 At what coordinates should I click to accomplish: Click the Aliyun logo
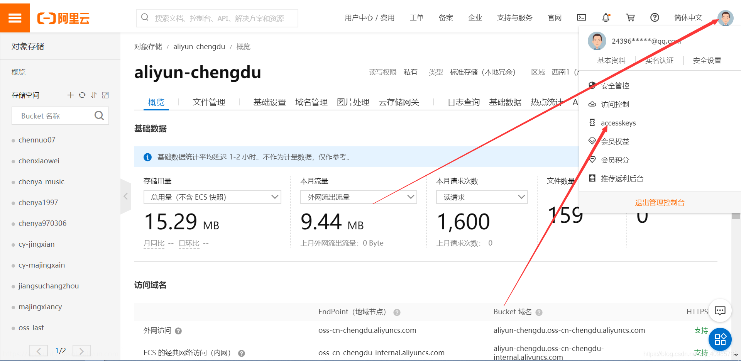pyautogui.click(x=63, y=18)
